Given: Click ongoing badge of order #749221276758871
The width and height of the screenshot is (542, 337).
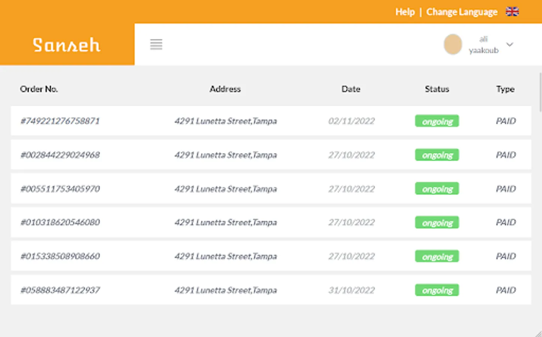Looking at the screenshot, I should tap(437, 121).
